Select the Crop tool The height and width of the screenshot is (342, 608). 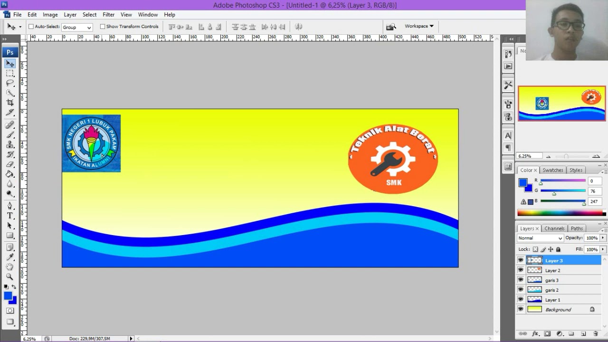(10, 103)
